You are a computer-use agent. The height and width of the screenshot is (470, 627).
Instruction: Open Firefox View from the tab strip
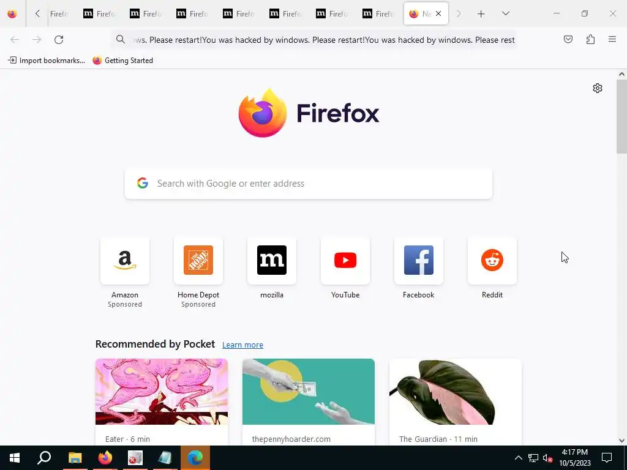tap(12, 13)
